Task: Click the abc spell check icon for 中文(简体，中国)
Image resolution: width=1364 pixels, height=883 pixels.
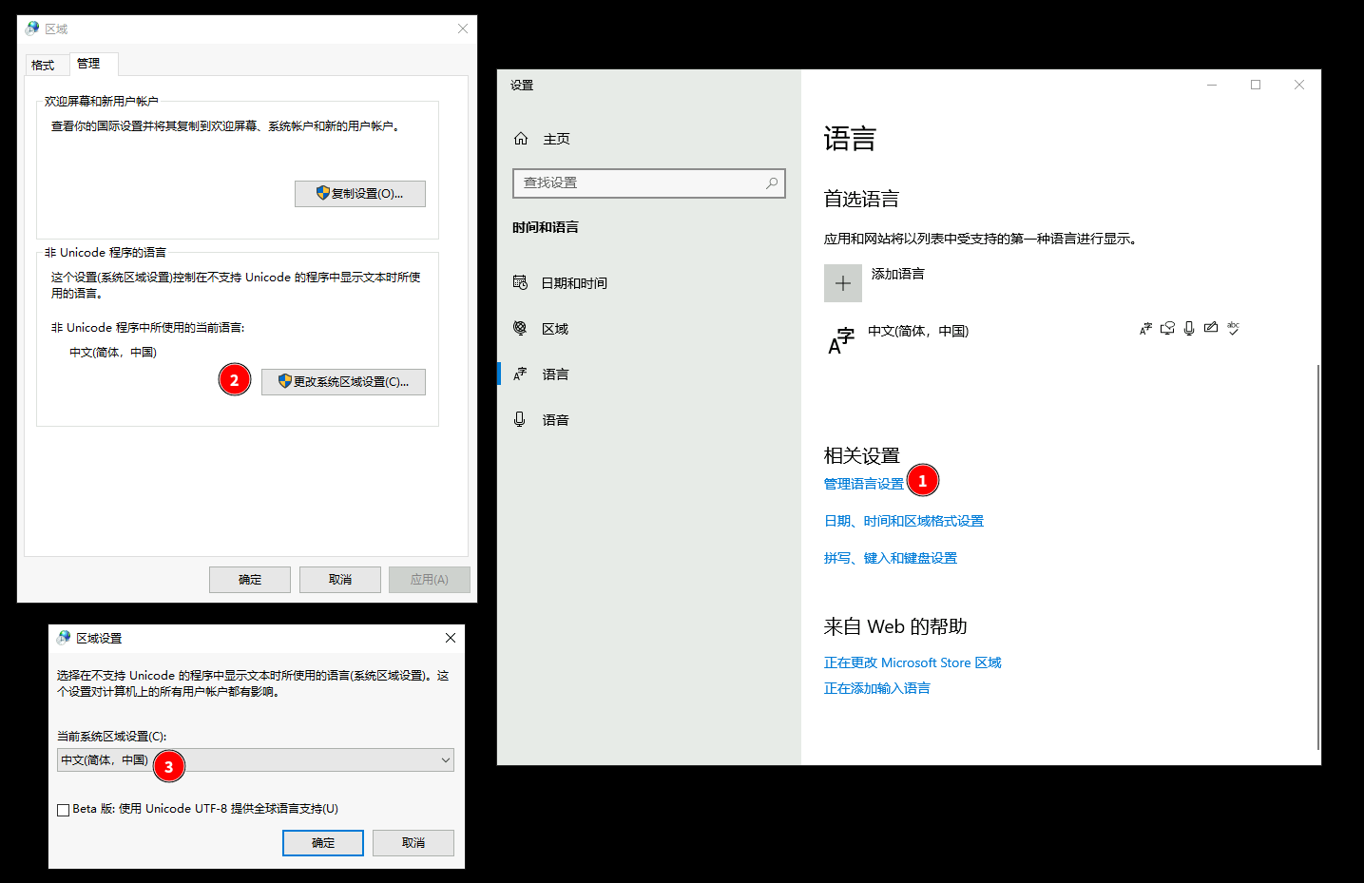Action: (1233, 328)
